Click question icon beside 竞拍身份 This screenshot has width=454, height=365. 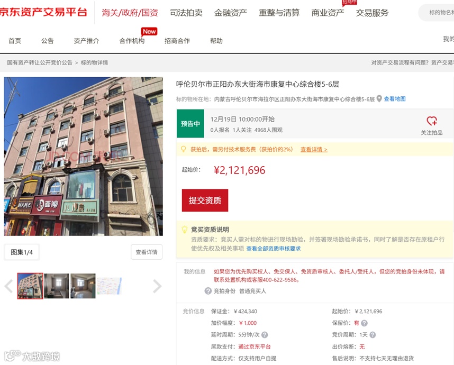pos(208,291)
